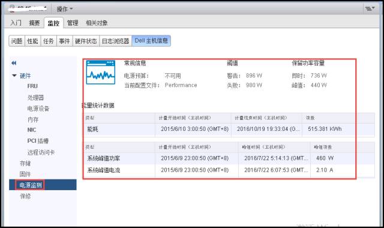This screenshot has height=228, width=384.
Task: Click the 2015/6/10 3:00:50 start time cell
Action: [x=194, y=129]
